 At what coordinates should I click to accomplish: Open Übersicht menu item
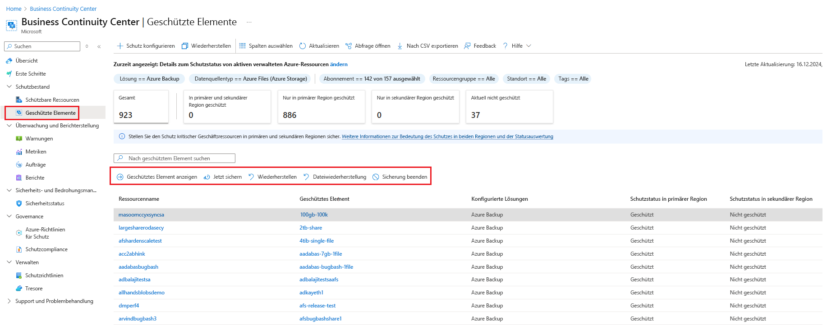click(27, 61)
